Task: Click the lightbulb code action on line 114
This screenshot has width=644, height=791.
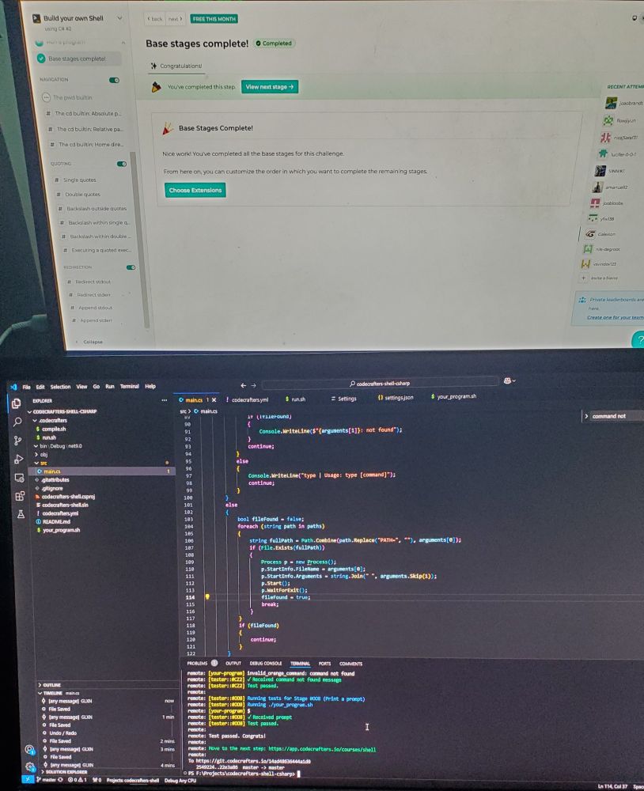Action: pyautogui.click(x=207, y=596)
